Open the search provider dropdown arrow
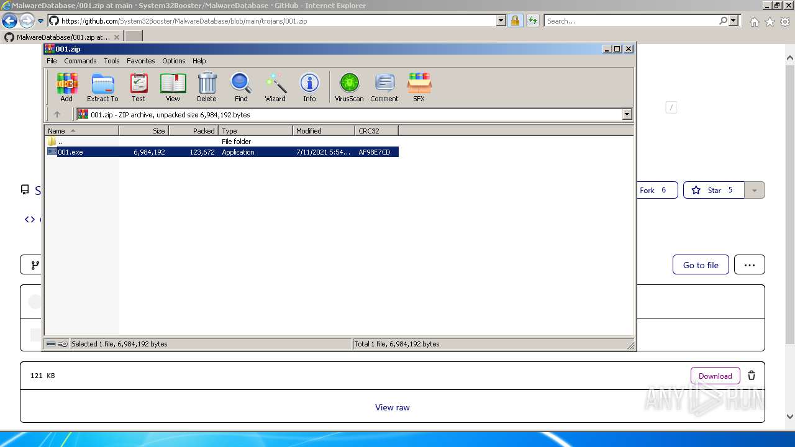The height and width of the screenshot is (447, 795). coord(734,21)
